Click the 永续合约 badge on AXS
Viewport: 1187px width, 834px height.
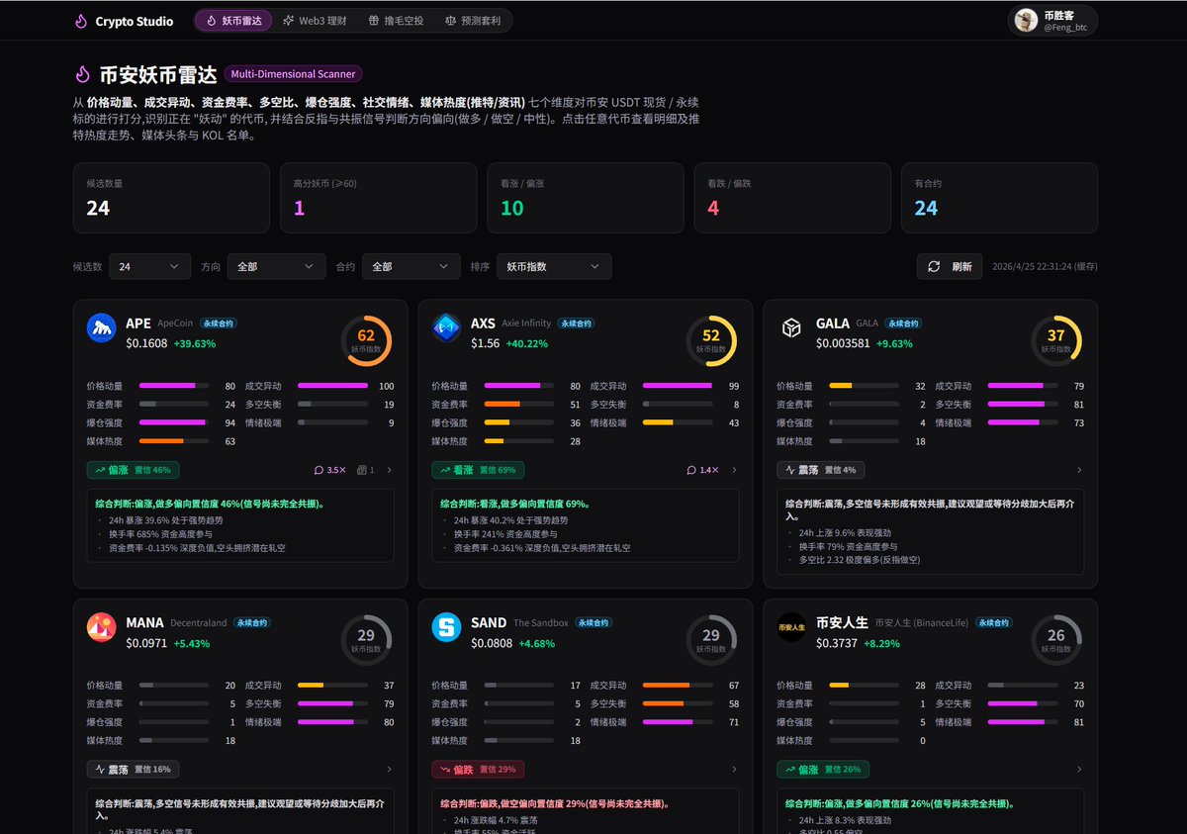[x=576, y=324]
